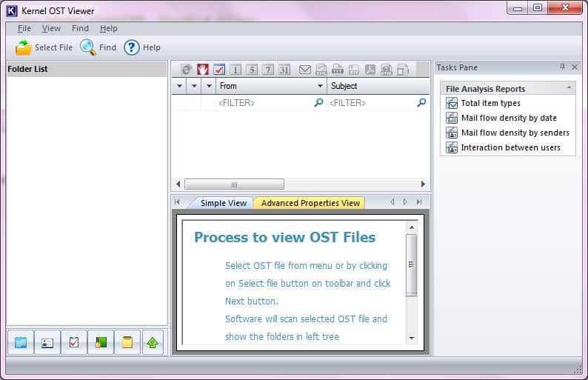Open the first column header dropdown arrow

(180, 86)
